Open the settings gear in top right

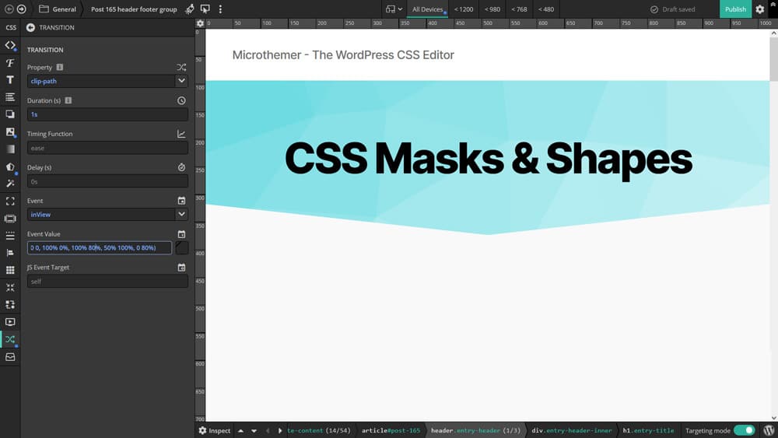click(x=759, y=9)
